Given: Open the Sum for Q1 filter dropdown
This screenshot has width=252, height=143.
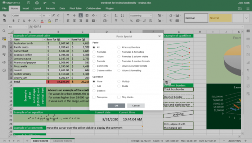Looking at the screenshot, I should [x=68, y=39].
